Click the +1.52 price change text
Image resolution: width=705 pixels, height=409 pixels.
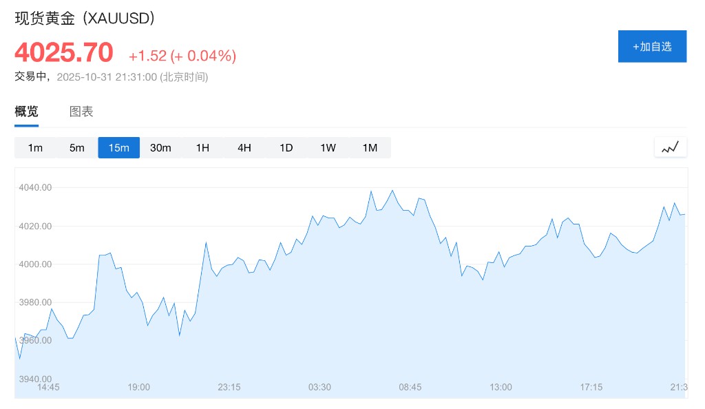(x=147, y=56)
